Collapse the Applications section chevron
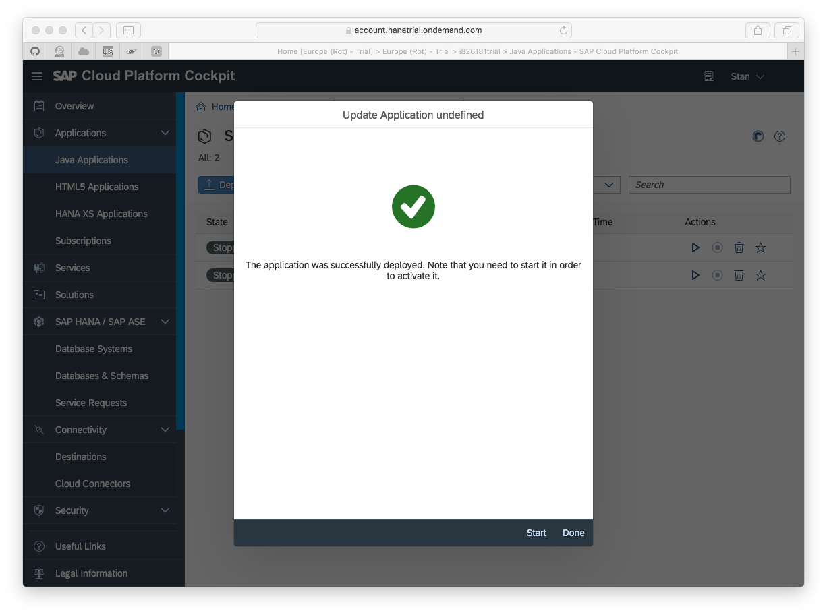The image size is (827, 615). coord(165,133)
